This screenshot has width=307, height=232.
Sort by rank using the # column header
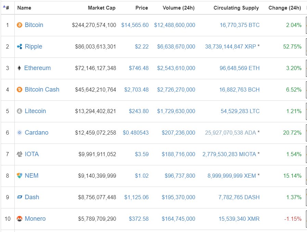pos(8,8)
